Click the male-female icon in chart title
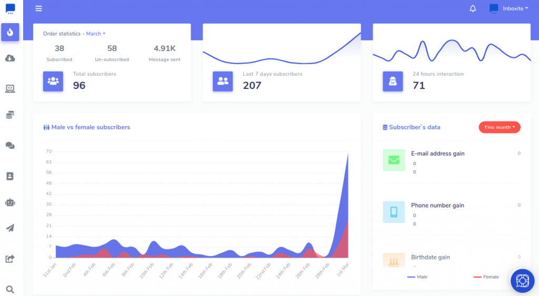 46,127
